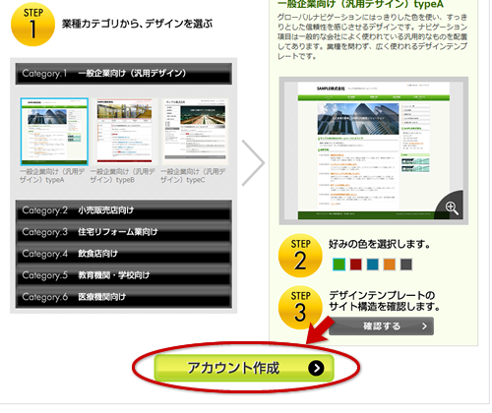492x413 pixels.
Task: Open magnifier zoom icon on preview
Action: point(452,207)
